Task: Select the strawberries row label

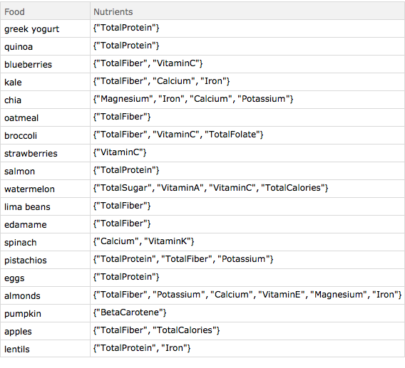Action: coord(45,153)
